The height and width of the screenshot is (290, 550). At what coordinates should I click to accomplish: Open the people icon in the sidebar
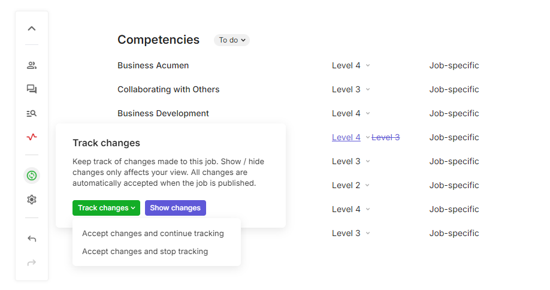(x=32, y=65)
